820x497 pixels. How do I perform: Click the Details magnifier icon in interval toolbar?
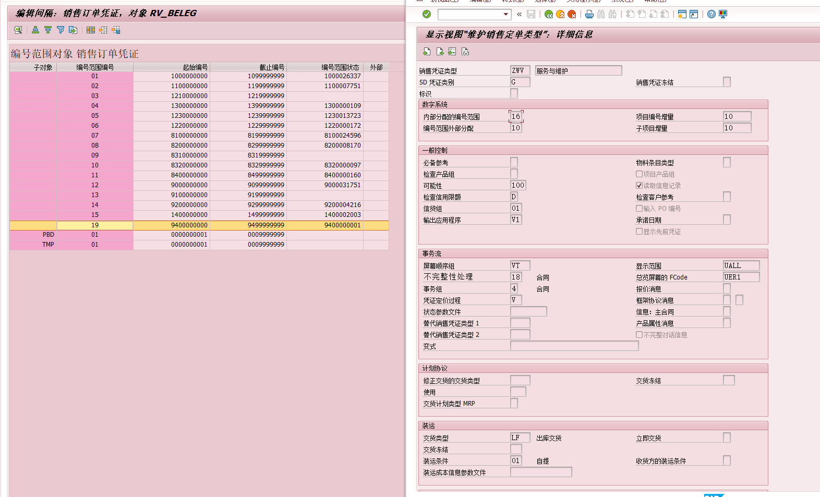[18, 30]
